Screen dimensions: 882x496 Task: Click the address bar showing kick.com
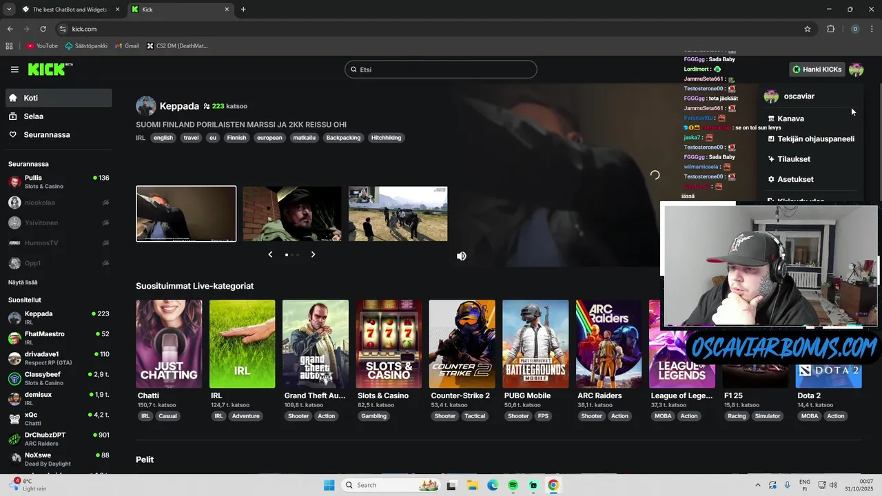(x=434, y=29)
